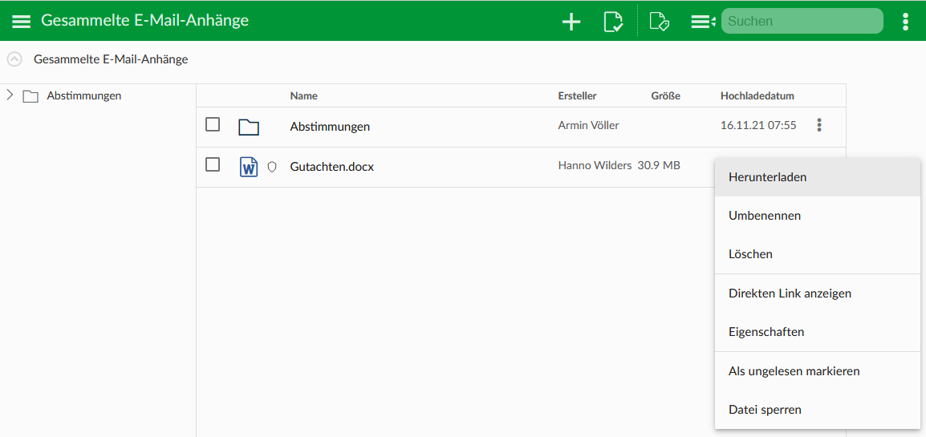Choose Herunterladen from the context menu
This screenshot has width=926, height=437.
[818, 176]
